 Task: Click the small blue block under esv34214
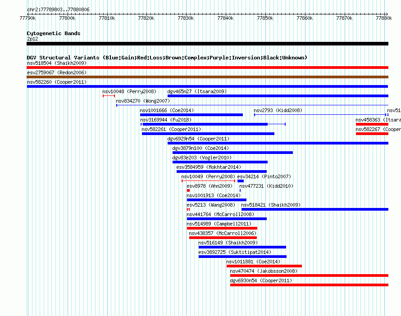(241, 181)
